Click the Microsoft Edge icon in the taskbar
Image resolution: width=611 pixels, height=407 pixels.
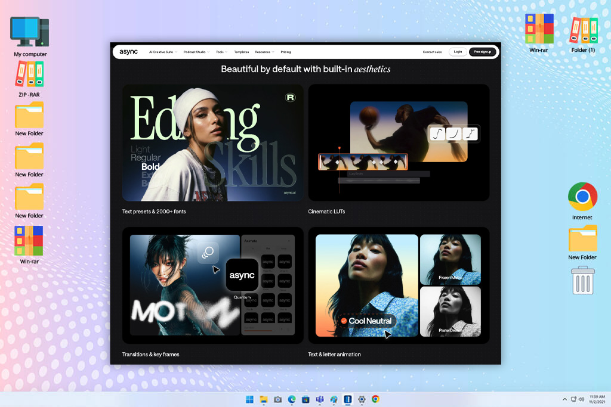(291, 399)
